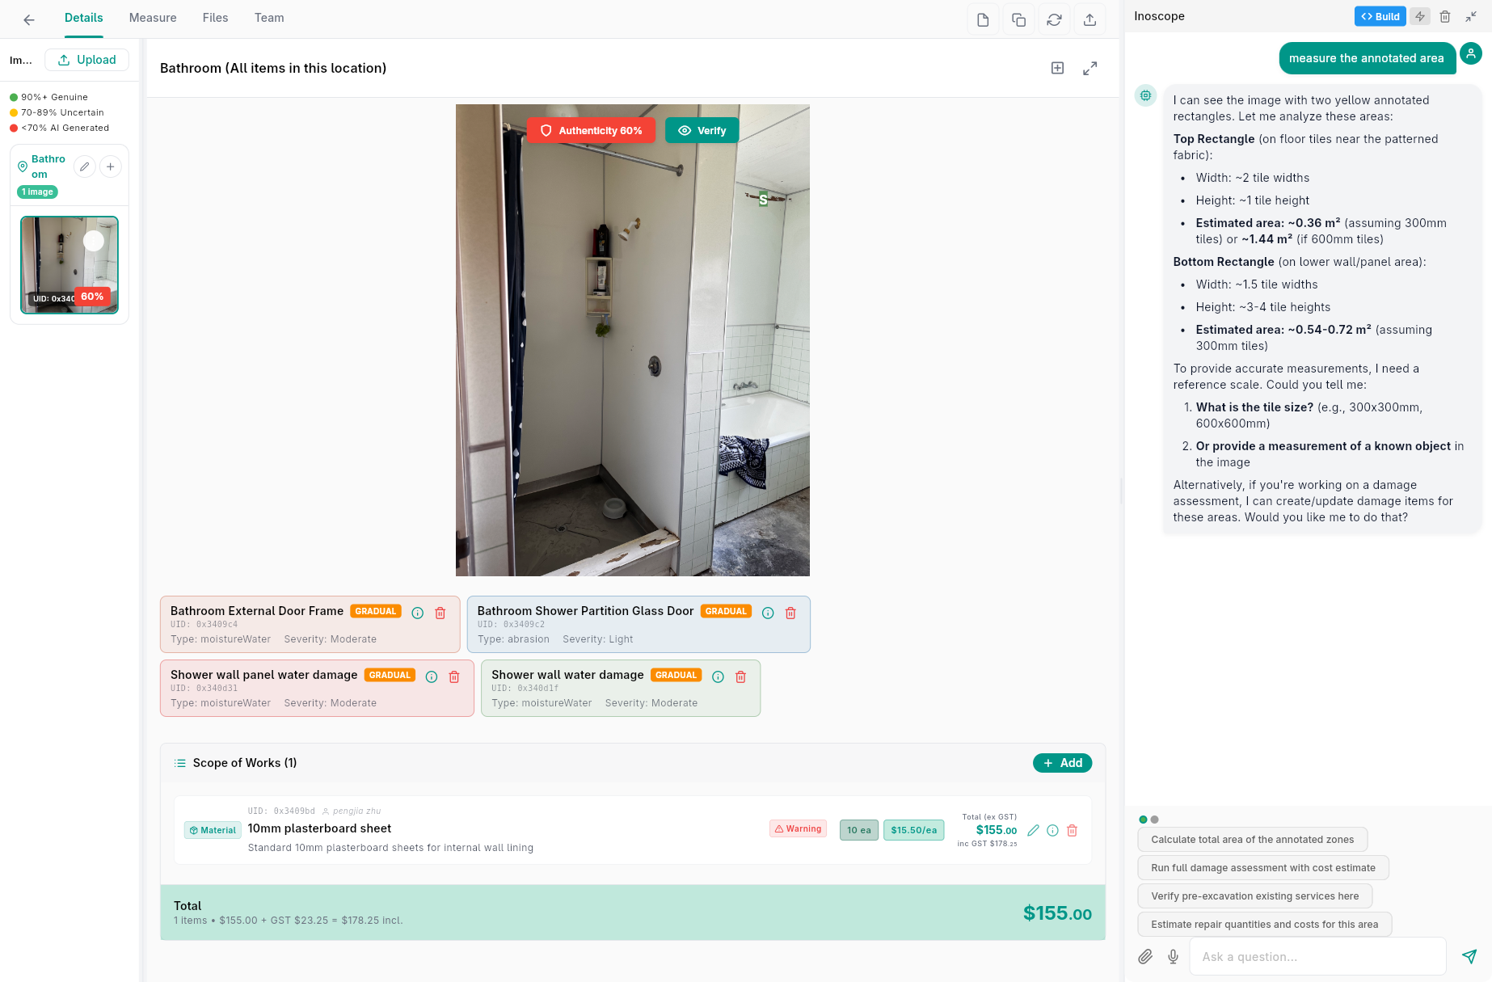The image size is (1492, 982).
Task: Click the Upload button
Action: (x=86, y=60)
